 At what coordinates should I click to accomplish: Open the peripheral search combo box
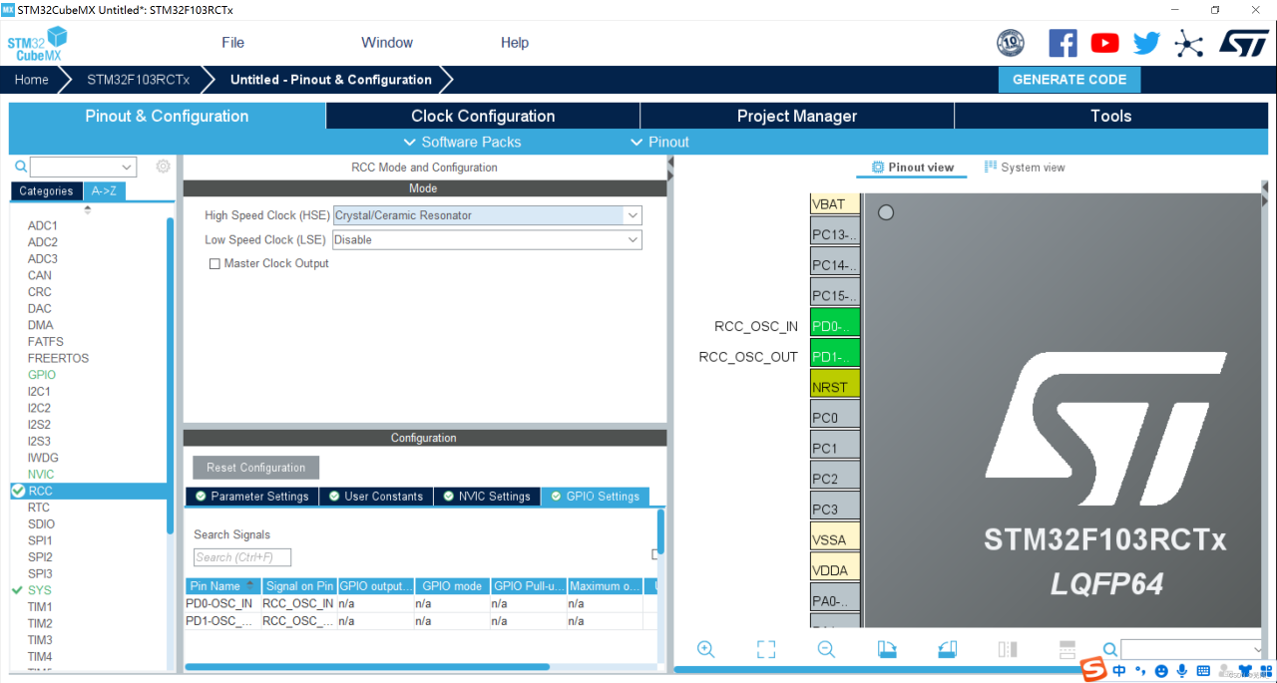83,167
